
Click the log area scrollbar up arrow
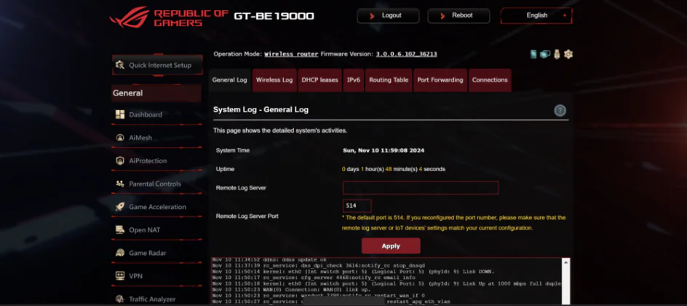565,262
